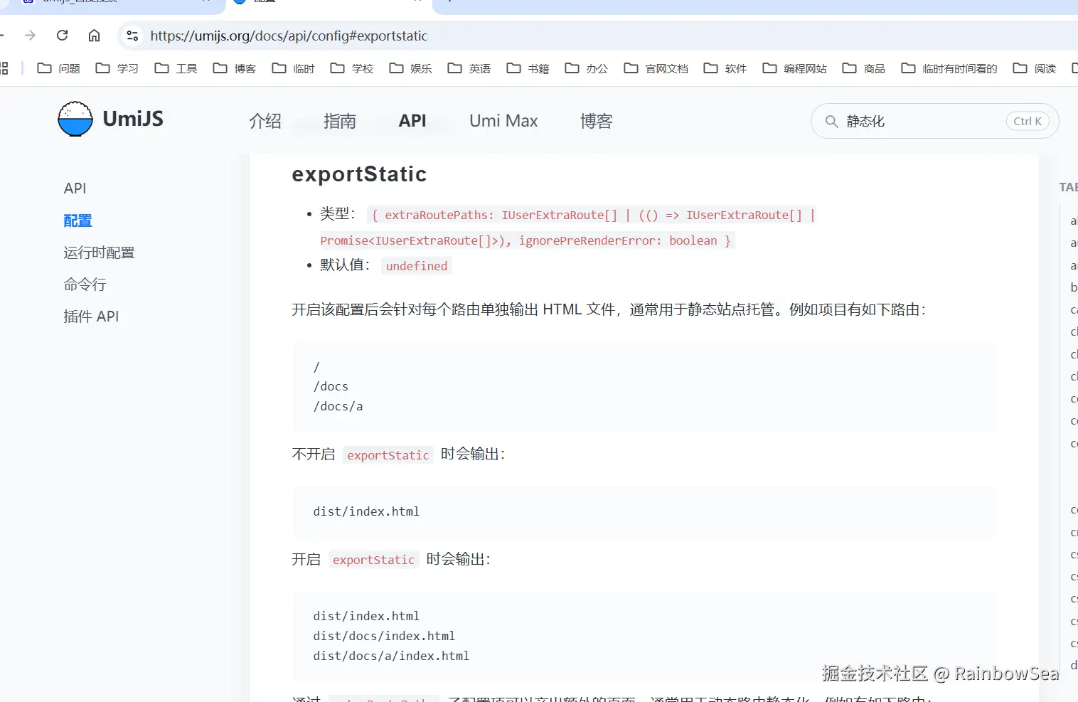This screenshot has width=1078, height=702.
Task: Open the 工具 bookmark folder
Action: click(x=176, y=68)
